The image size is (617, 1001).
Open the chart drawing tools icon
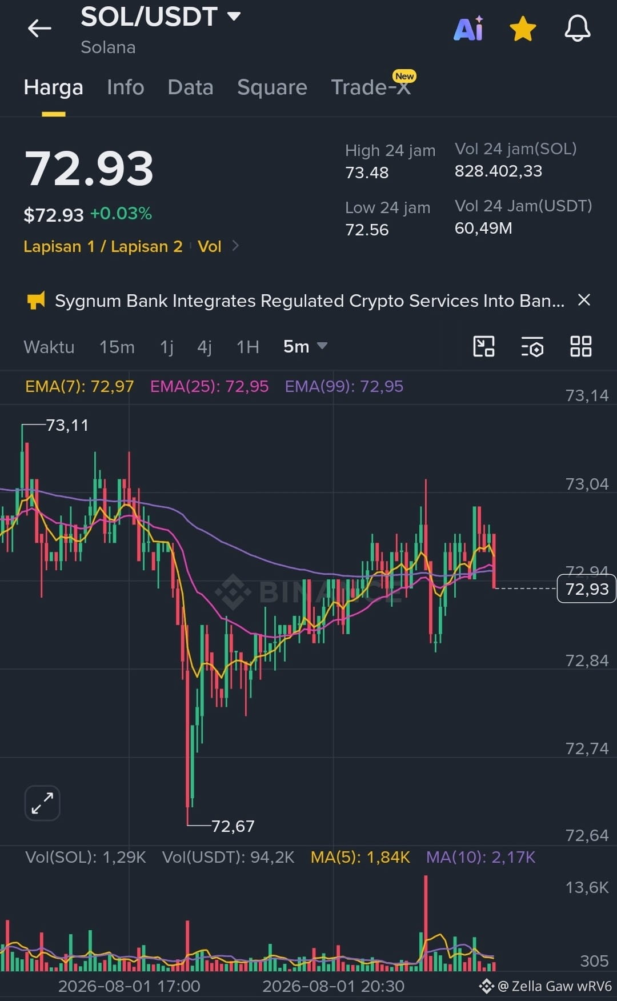tap(484, 346)
